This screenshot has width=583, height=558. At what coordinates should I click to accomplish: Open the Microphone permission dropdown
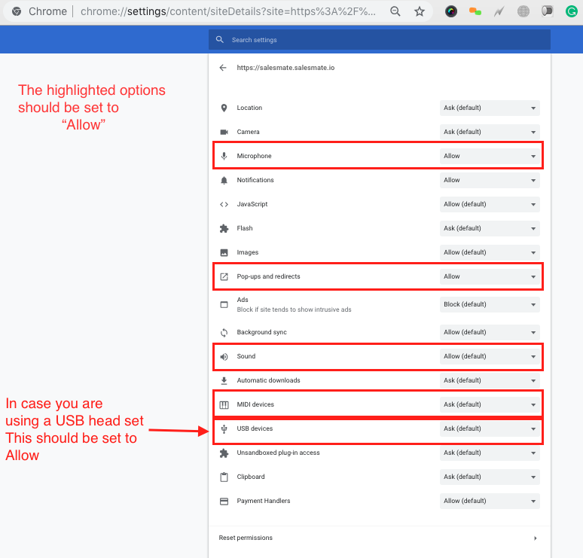490,156
